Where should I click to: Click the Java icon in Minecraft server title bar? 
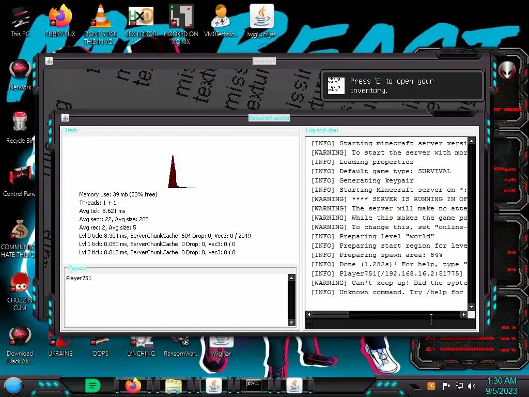point(65,118)
